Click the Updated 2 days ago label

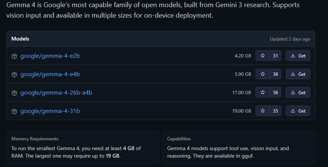(x=290, y=39)
